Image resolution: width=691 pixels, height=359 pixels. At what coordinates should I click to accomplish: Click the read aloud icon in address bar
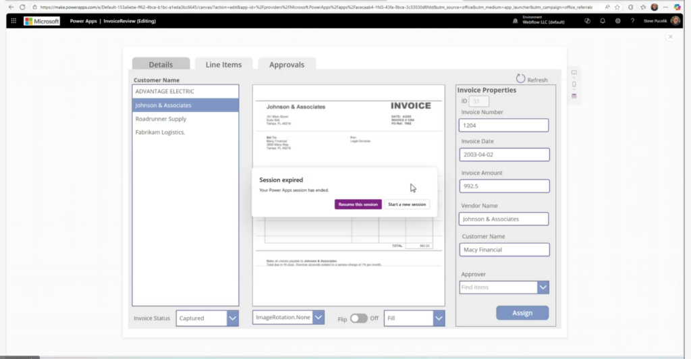(607, 7)
